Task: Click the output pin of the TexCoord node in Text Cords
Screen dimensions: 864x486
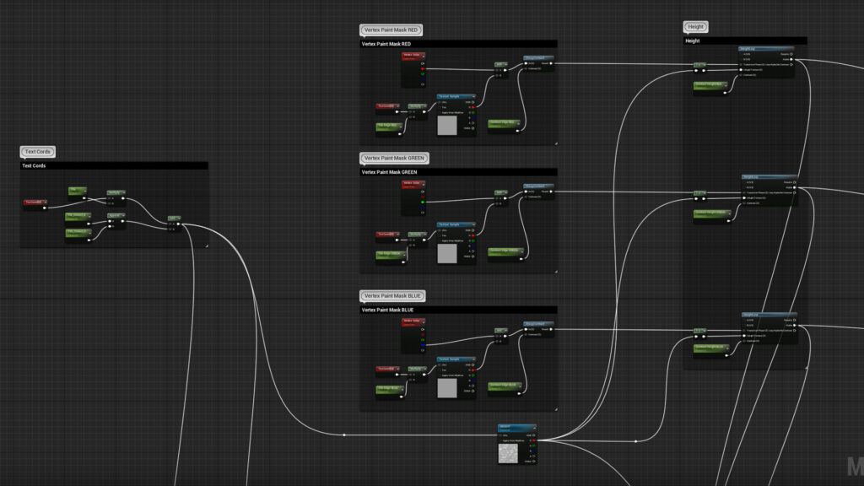Action: click(x=45, y=208)
